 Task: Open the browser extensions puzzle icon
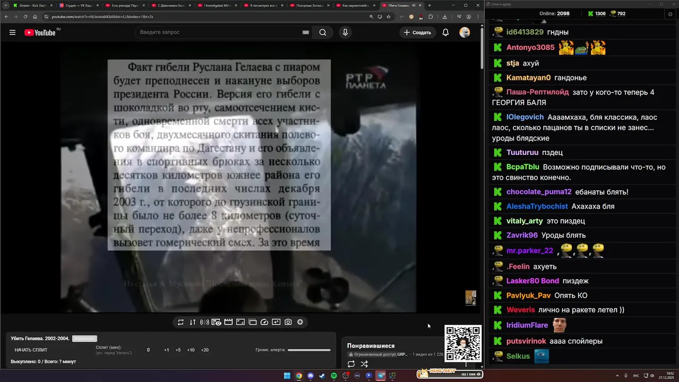[431, 16]
